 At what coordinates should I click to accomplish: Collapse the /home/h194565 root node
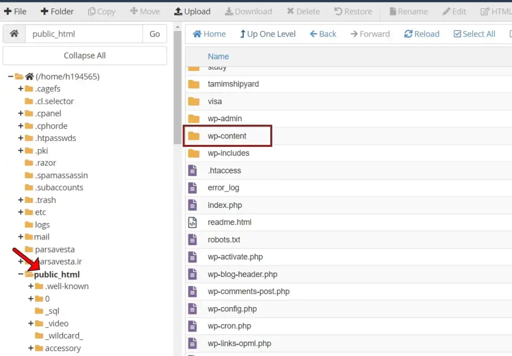pos(10,76)
